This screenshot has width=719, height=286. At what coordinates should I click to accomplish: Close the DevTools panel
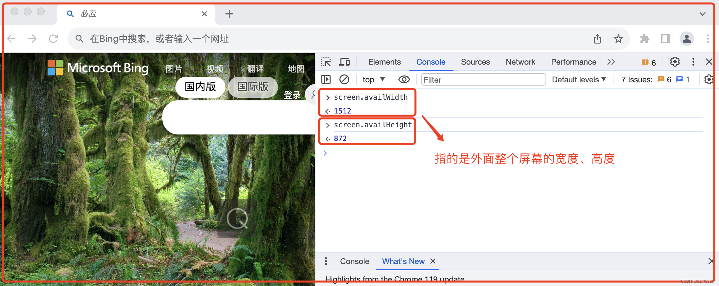point(709,62)
